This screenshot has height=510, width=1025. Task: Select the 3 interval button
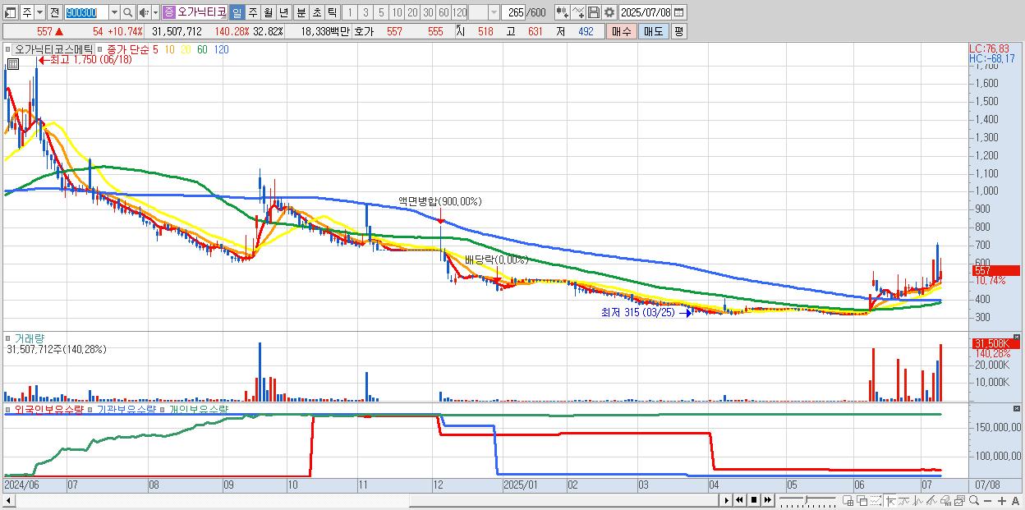pos(365,12)
